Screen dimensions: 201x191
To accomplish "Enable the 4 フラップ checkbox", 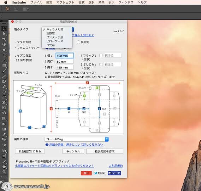I will tap(101, 55).
